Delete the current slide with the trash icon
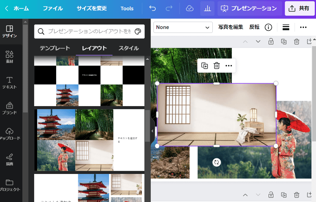This screenshot has height=202, width=316. click(x=297, y=42)
